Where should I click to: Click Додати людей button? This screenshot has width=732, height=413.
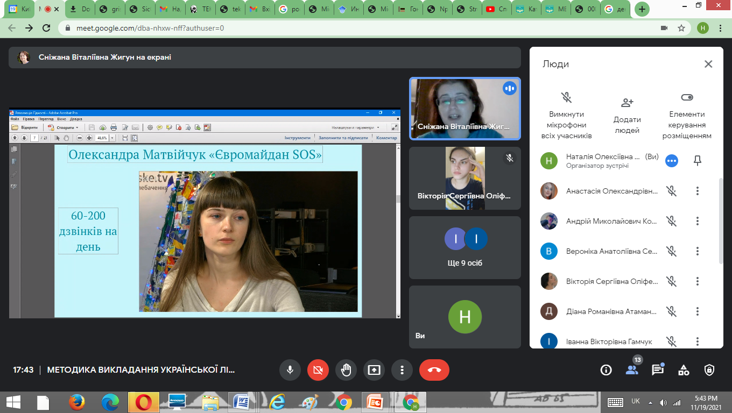pos(627,116)
